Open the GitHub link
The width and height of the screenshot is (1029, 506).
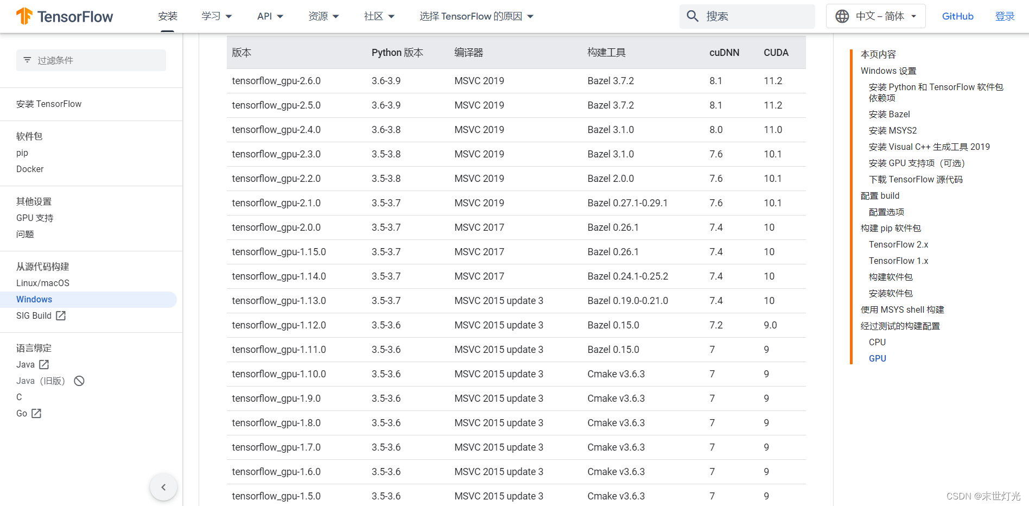click(957, 16)
